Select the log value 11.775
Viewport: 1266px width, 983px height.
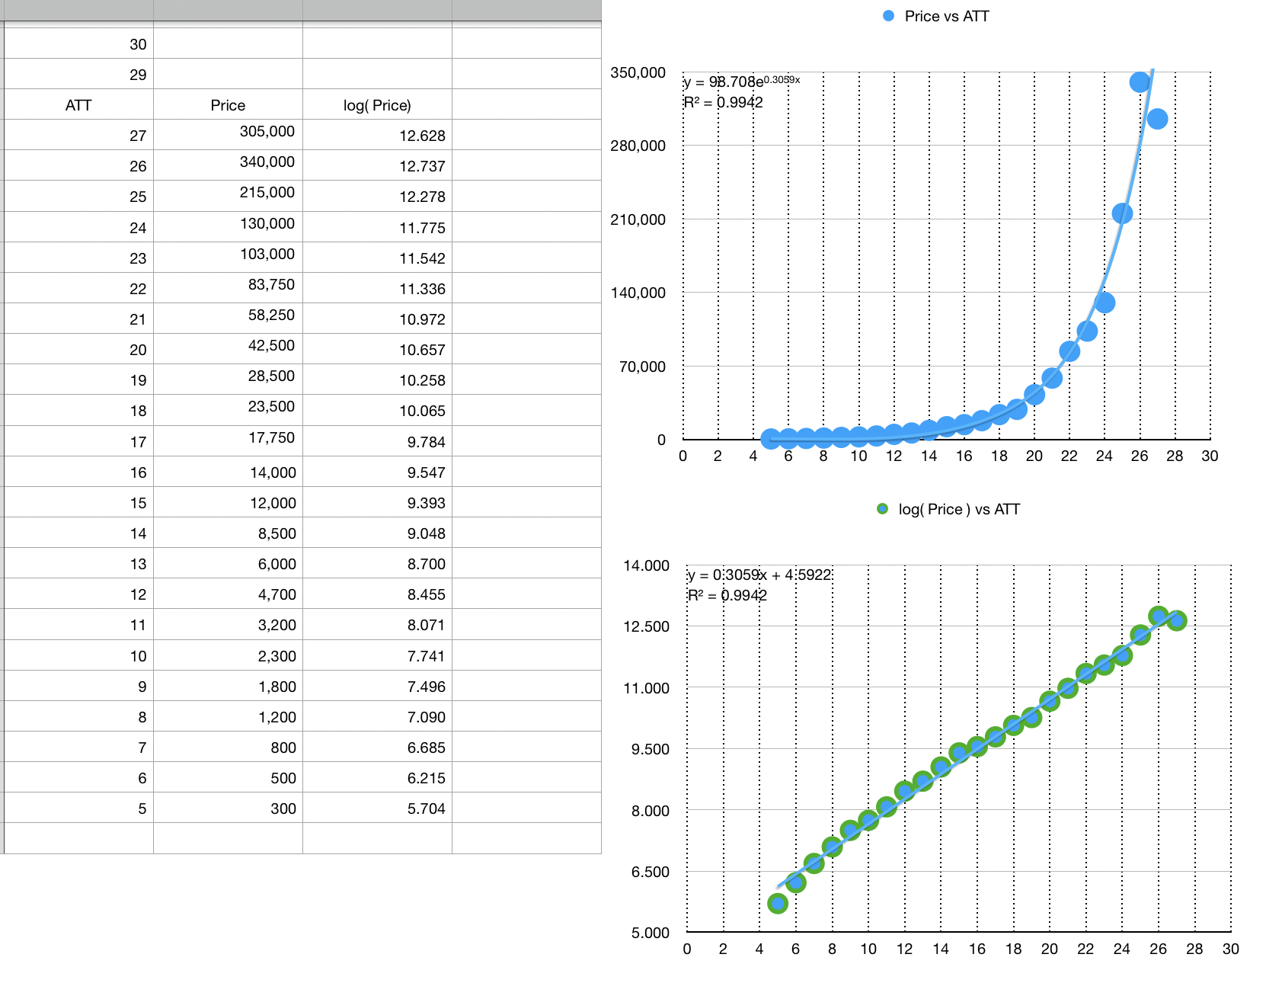coord(377,227)
